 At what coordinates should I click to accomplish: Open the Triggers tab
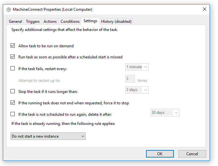point(33,22)
